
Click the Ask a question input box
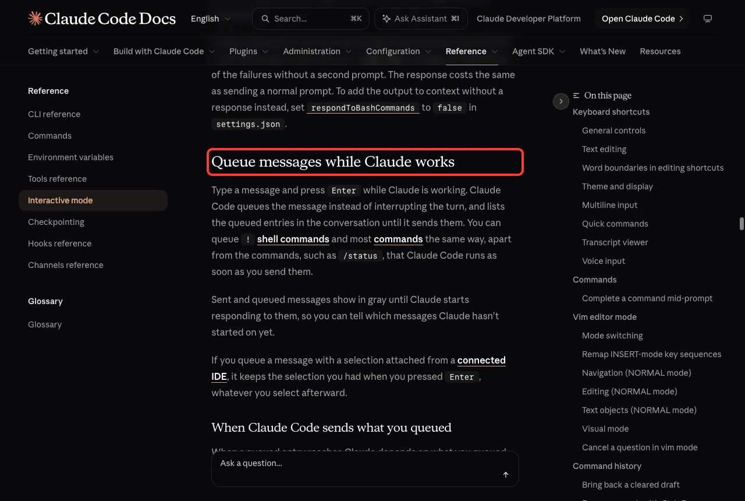365,469
